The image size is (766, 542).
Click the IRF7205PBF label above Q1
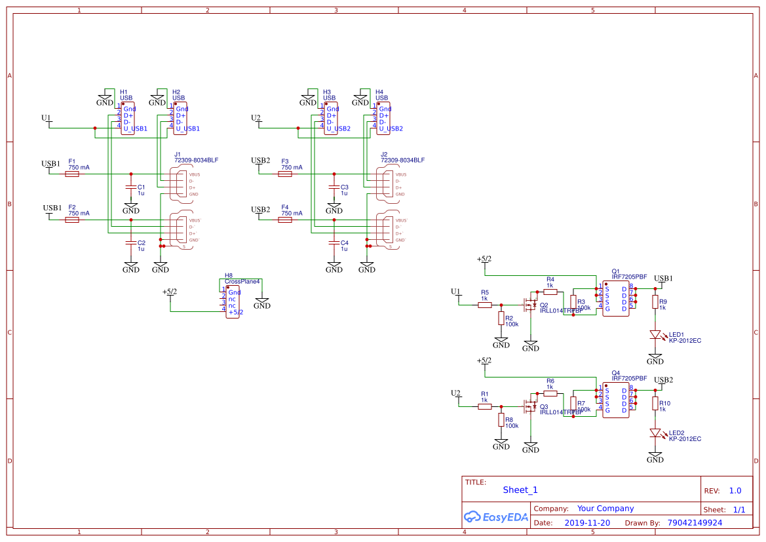click(x=629, y=277)
